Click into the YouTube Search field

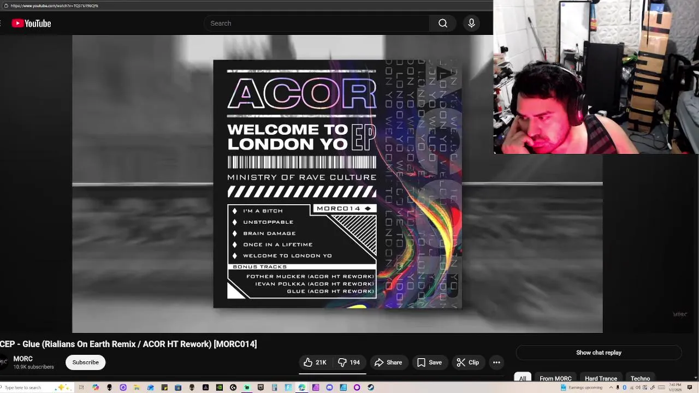(317, 23)
